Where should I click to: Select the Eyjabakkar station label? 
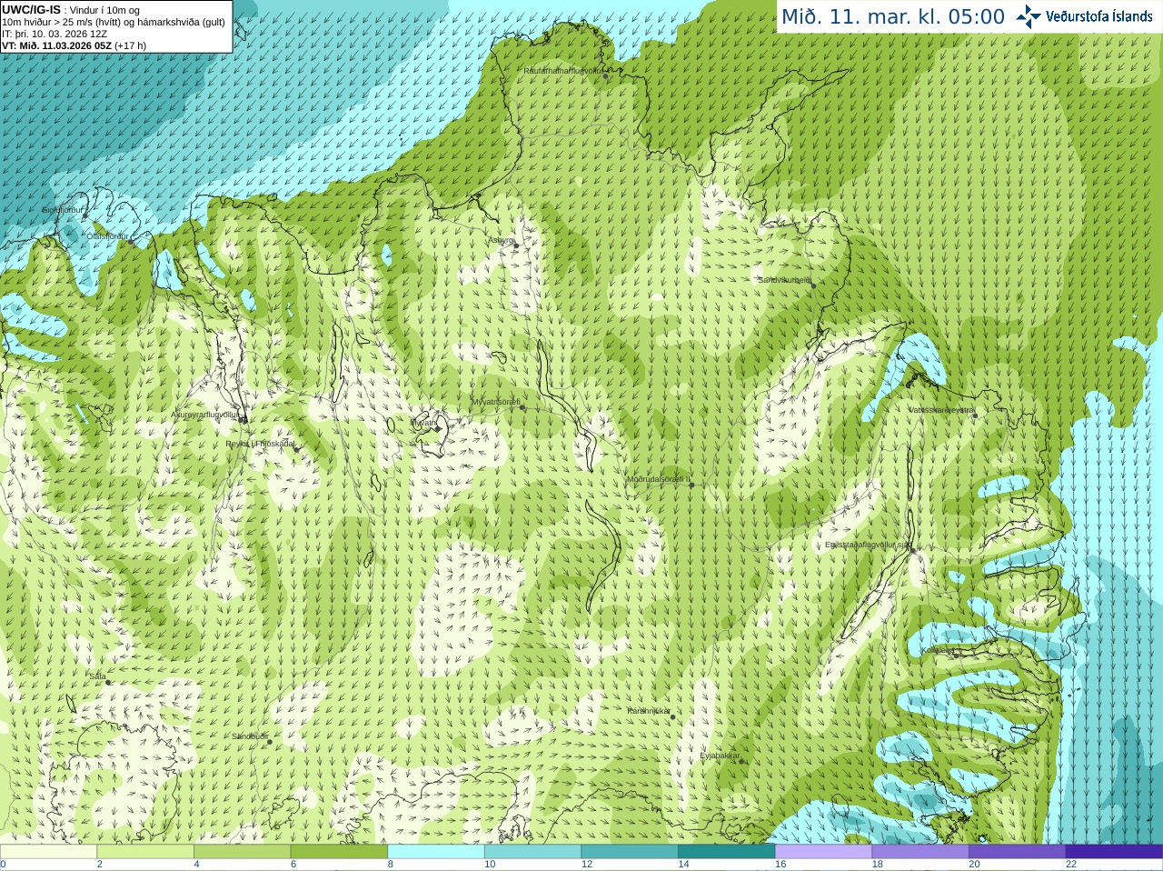(x=721, y=756)
